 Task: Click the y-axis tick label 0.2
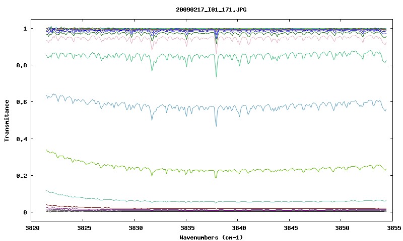tap(21, 176)
